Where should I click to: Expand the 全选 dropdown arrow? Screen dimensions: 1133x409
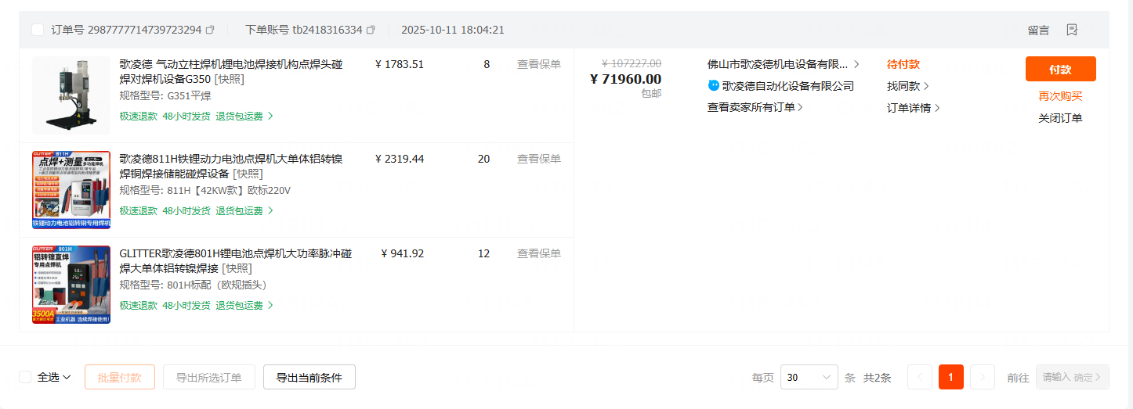pyautogui.click(x=67, y=377)
